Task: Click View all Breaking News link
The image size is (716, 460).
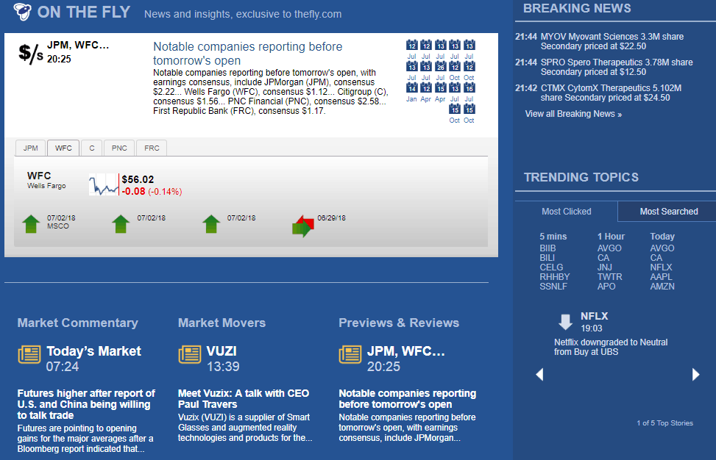Action: 573,114
